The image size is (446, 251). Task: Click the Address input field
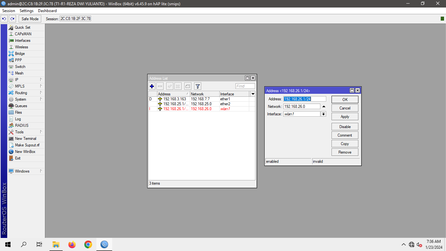click(305, 99)
